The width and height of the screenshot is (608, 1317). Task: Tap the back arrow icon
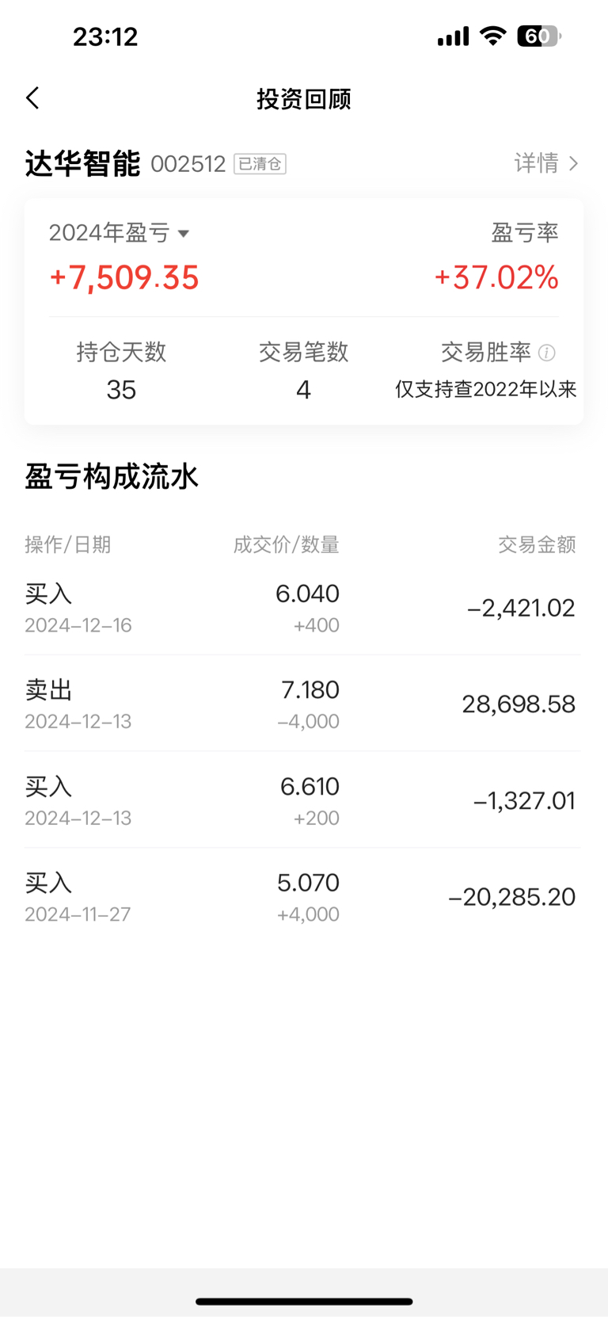(32, 98)
